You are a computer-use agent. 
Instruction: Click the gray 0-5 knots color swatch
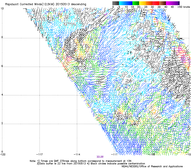pos(116,3)
